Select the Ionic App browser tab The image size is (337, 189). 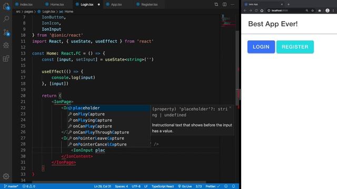pyautogui.click(x=263, y=4)
